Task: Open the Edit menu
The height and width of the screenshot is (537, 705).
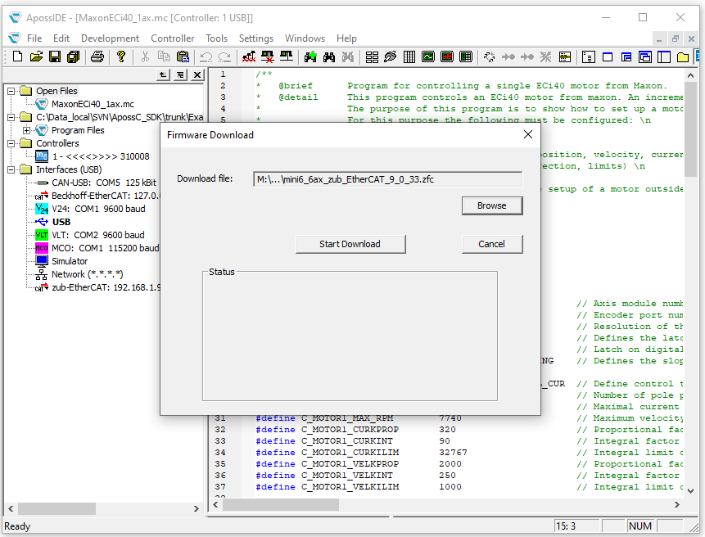Action: [x=61, y=38]
